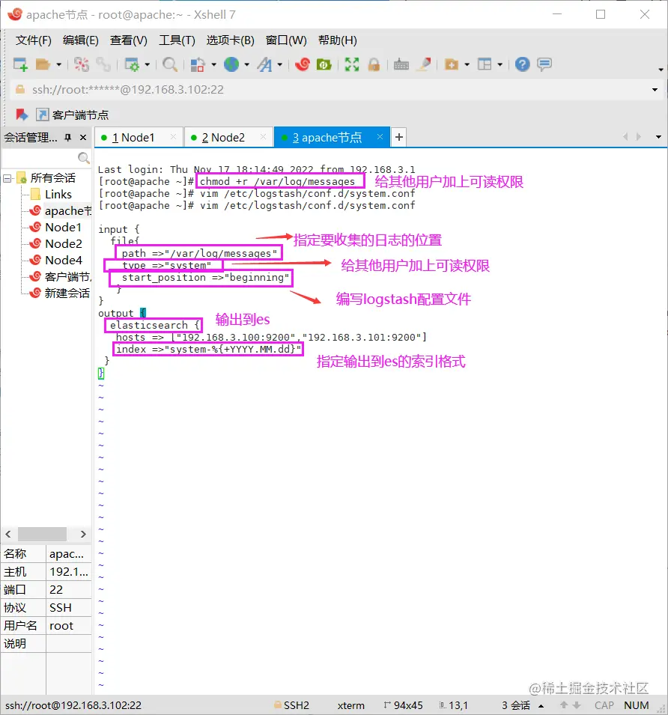Click the Reconnect link icon
668x715 pixels.
[x=103, y=64]
